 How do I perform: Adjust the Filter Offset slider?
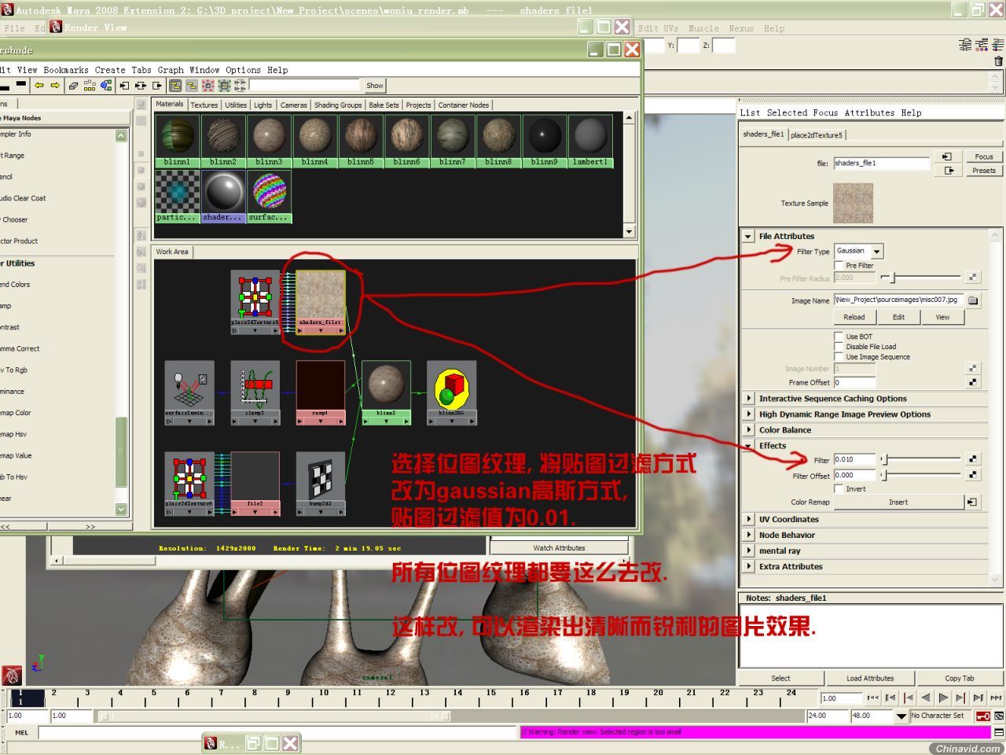click(x=921, y=475)
